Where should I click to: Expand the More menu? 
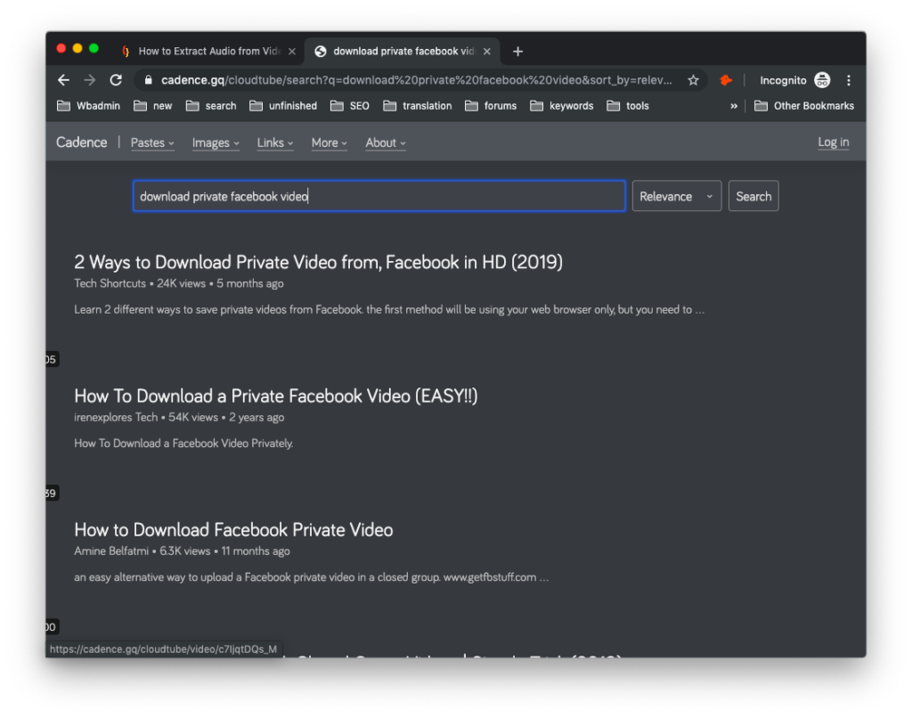(x=330, y=143)
